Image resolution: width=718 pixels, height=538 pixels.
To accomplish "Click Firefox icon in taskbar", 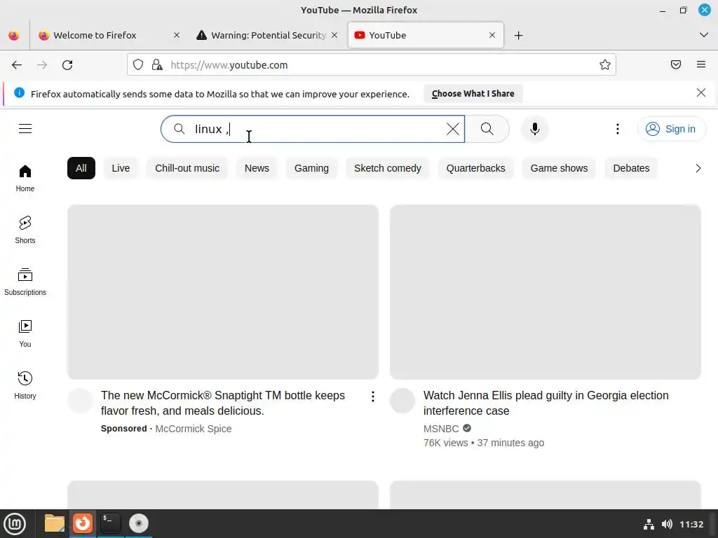I will [83, 523].
